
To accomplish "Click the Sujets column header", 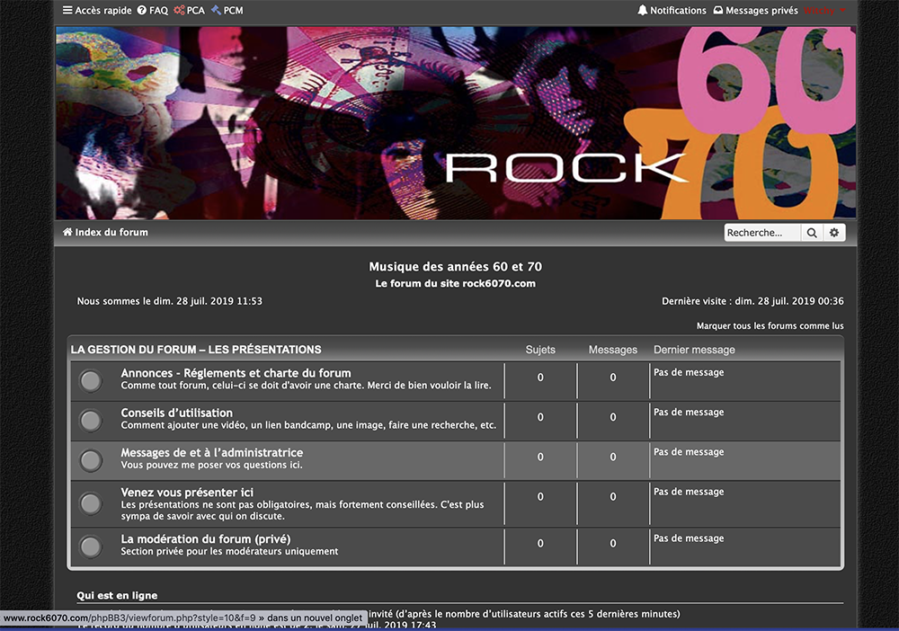I will click(540, 350).
